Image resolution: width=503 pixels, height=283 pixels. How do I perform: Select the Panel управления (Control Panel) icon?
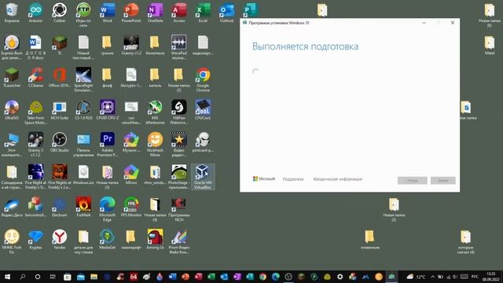click(83, 144)
